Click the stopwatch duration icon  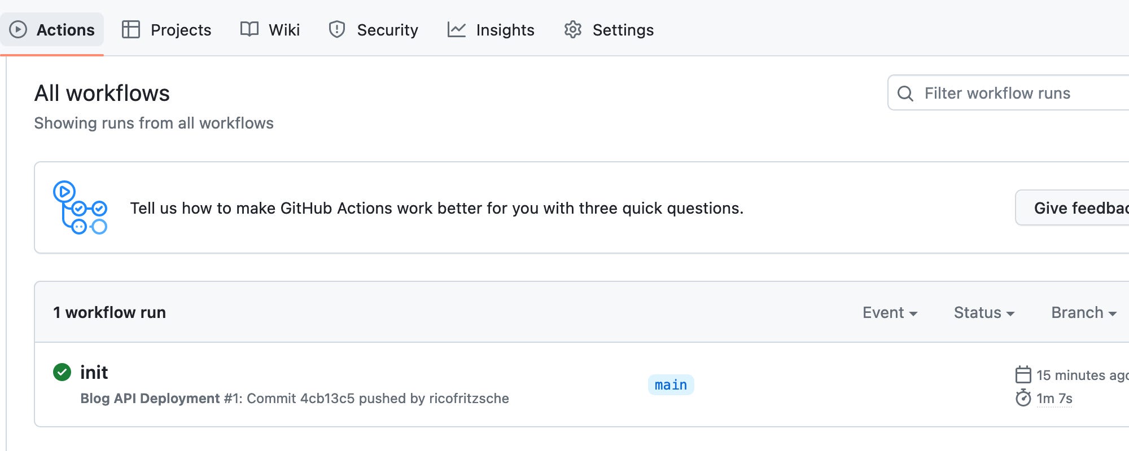click(x=1023, y=398)
